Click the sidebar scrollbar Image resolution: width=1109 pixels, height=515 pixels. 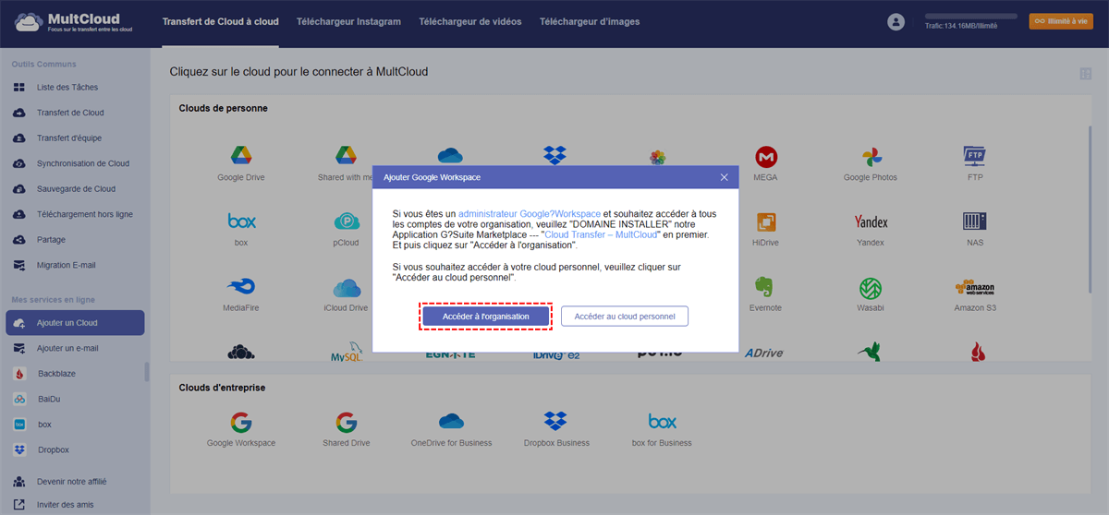click(x=147, y=372)
